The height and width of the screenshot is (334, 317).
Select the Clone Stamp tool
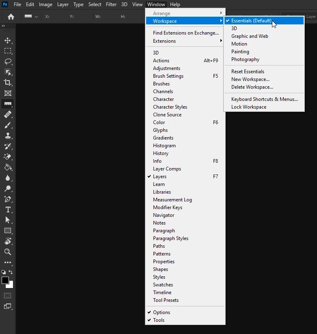(8, 135)
